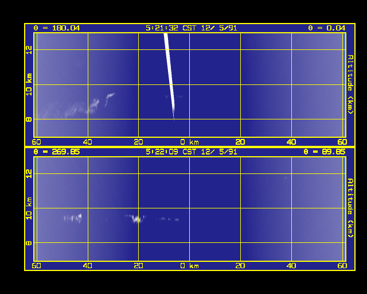
Task: Select the θ = 269.85 label
Action: coord(57,152)
